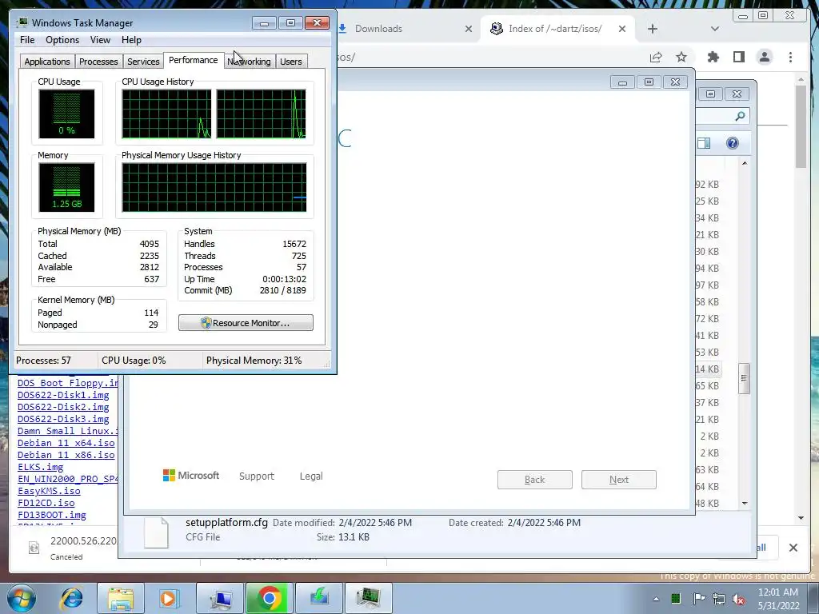819x614 pixels.
Task: Switch to the Task Manager taskbar button
Action: click(368, 598)
